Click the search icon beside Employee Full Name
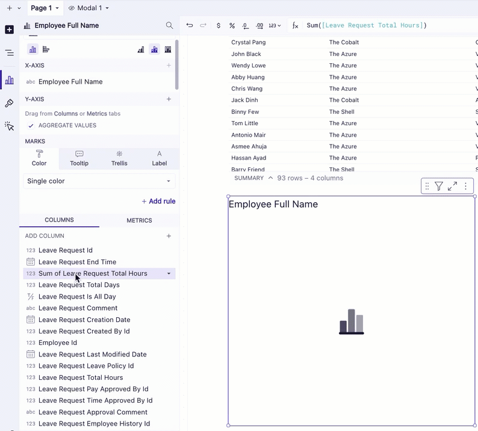Viewport: 478px width, 431px height. click(x=169, y=26)
